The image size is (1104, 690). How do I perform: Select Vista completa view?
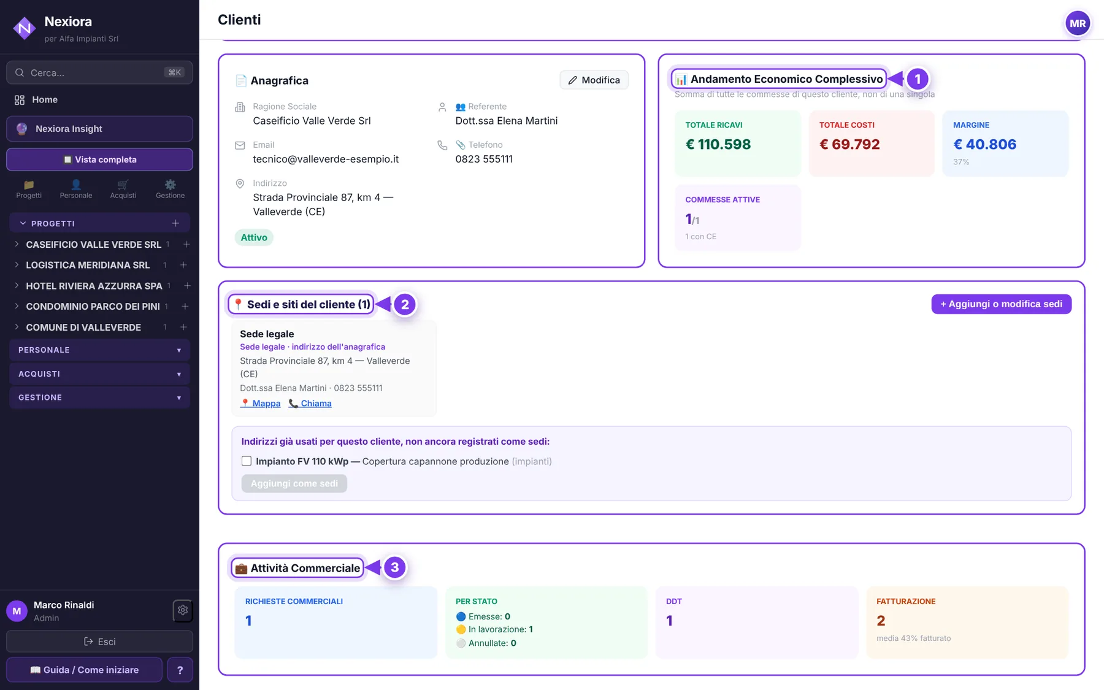tap(99, 159)
